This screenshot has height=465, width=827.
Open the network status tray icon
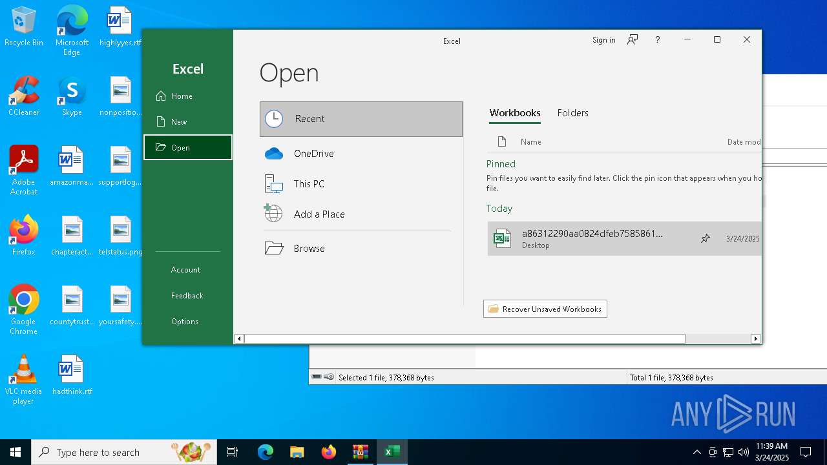[x=728, y=452]
